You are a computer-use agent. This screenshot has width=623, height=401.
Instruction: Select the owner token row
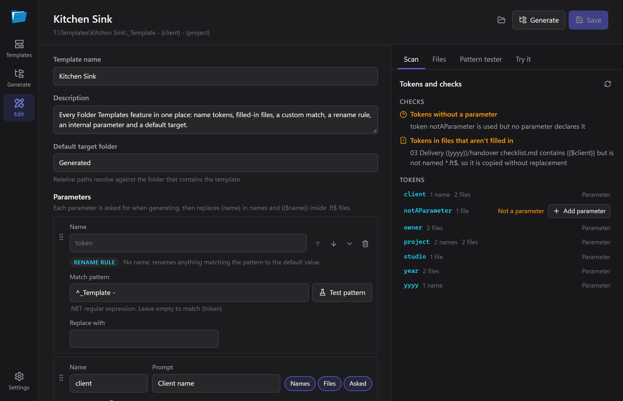point(507,228)
